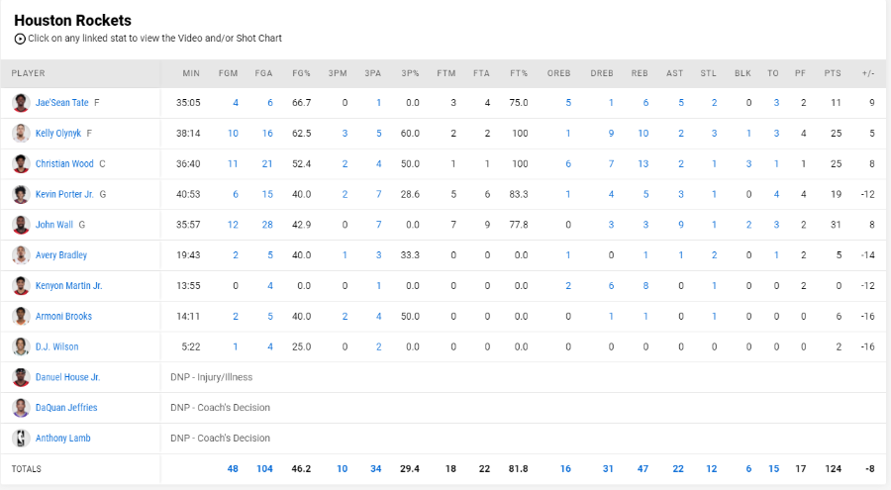The width and height of the screenshot is (891, 490).
Task: Click DaQuan Jeffries' DNP - Coach's Decision text
Action: pyautogui.click(x=221, y=408)
